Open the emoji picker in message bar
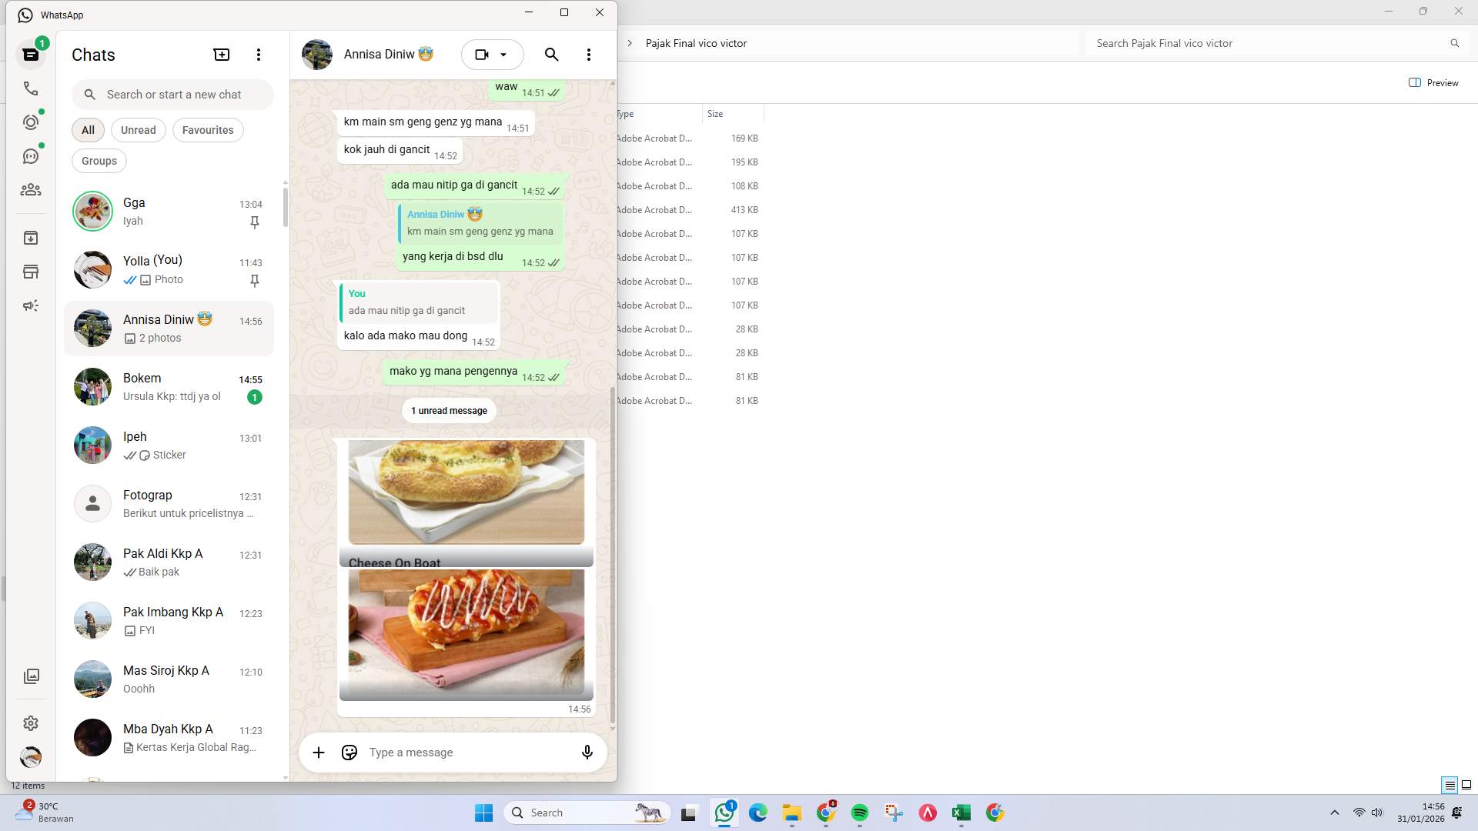The height and width of the screenshot is (831, 1478). click(349, 753)
